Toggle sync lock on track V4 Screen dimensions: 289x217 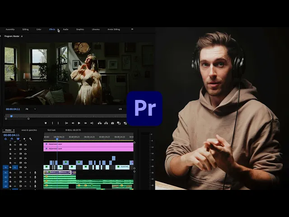click(20, 154)
